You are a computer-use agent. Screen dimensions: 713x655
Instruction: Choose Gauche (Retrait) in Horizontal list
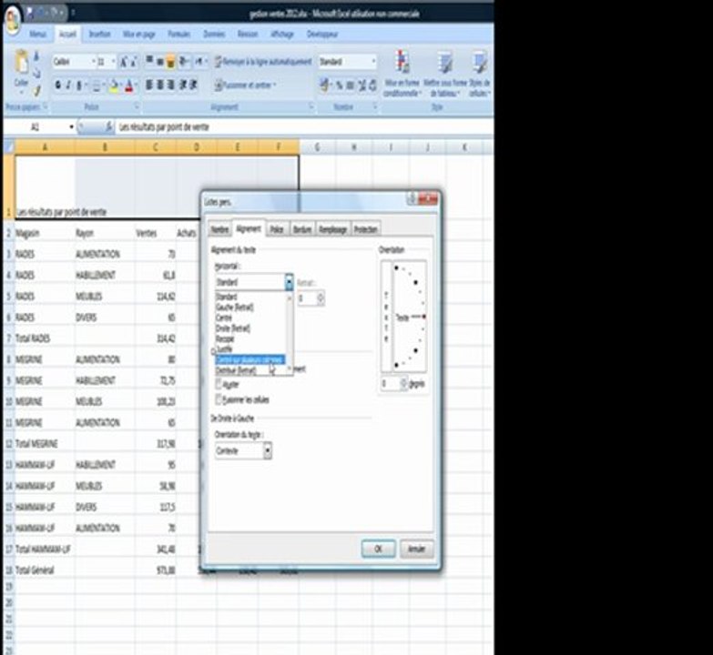pos(235,307)
